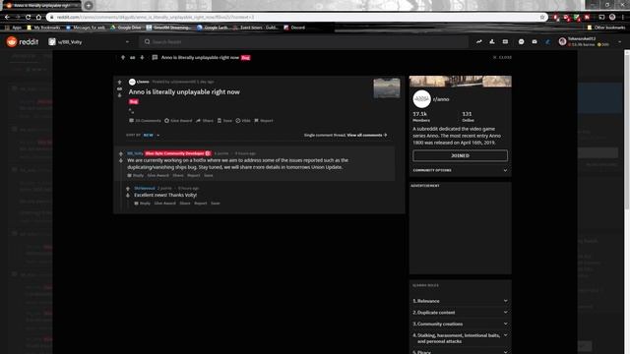The height and width of the screenshot is (354, 630).
Task: Expand rule 3 Community creations
Action: point(460,324)
